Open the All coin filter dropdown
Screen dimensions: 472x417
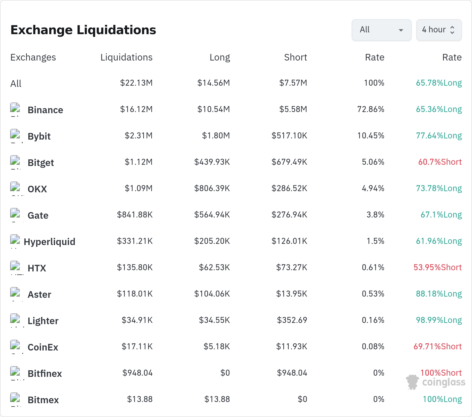(x=381, y=30)
